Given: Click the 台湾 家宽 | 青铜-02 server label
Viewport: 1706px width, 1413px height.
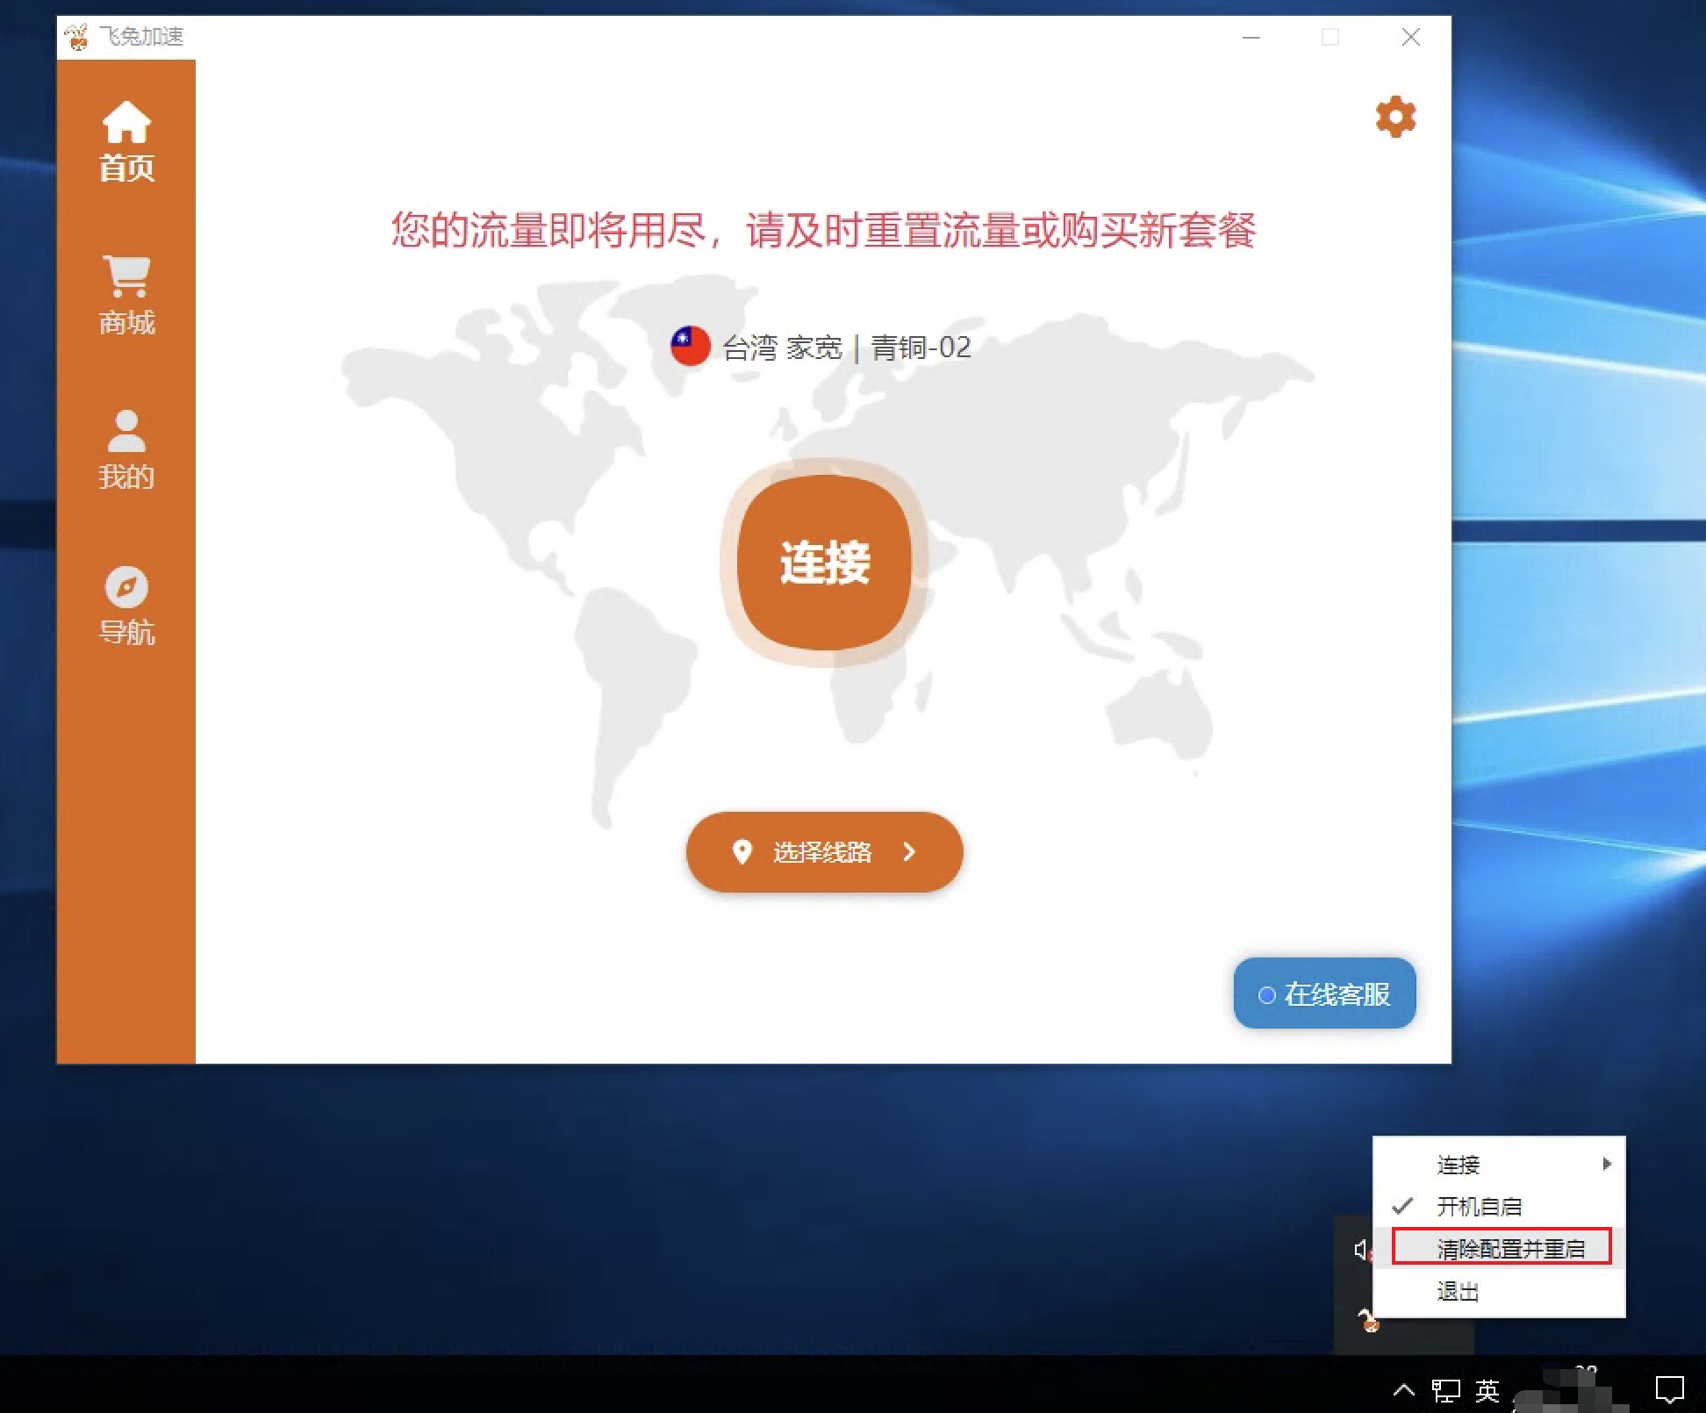Looking at the screenshot, I should click(x=846, y=348).
